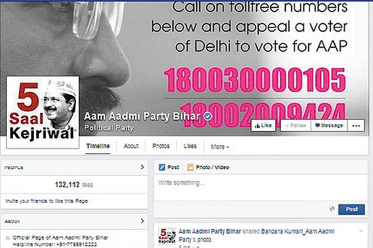The image size is (373, 248).
Task: Click the globe audience icon near Post
Action: click(x=332, y=209)
